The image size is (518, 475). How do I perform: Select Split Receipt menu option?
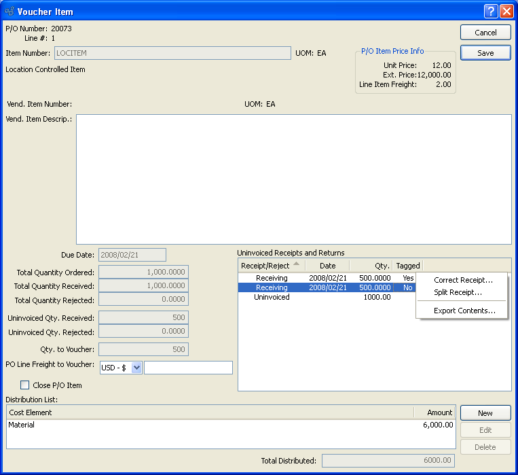(x=458, y=292)
